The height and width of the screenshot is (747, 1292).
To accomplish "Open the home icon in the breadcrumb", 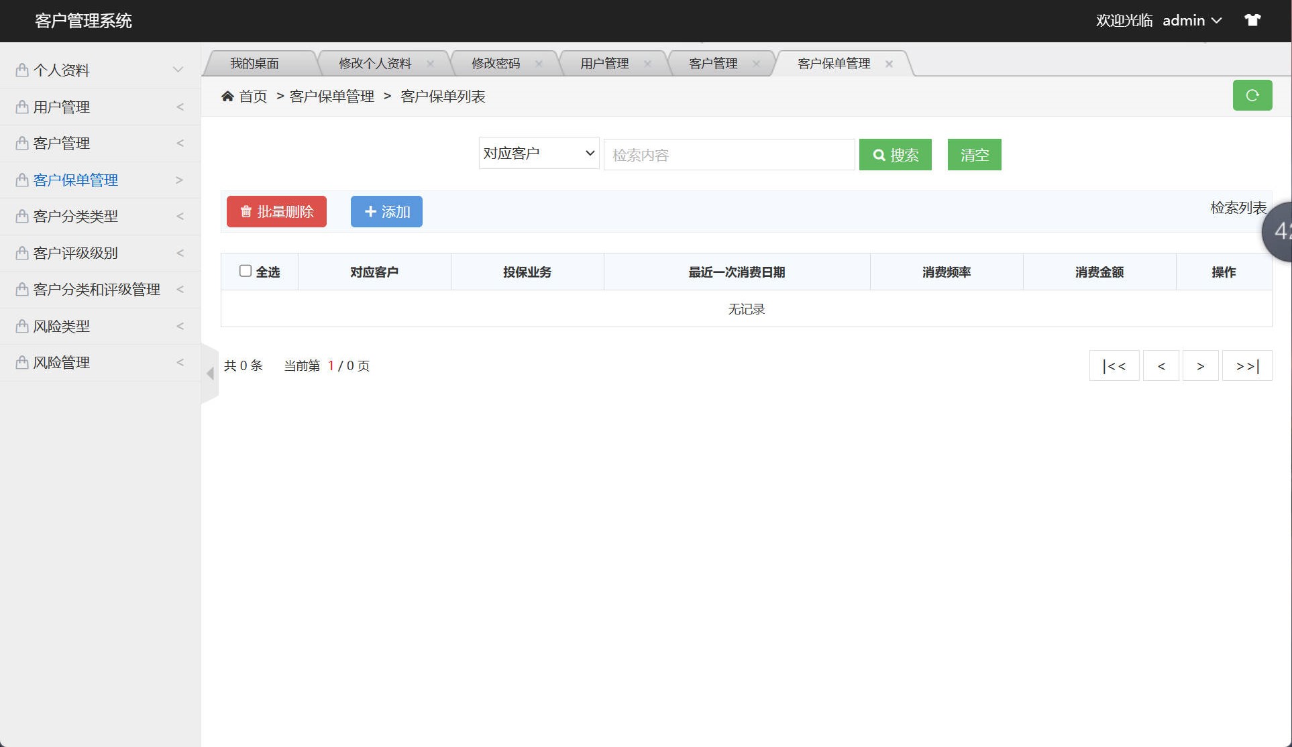I will (x=228, y=96).
